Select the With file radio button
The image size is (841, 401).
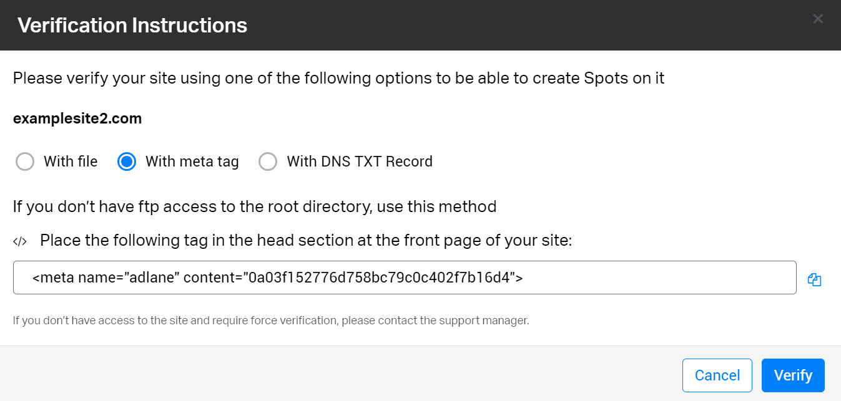click(x=25, y=162)
